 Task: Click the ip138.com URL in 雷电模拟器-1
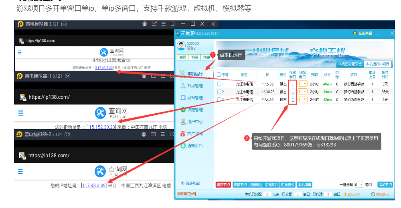click(49, 97)
